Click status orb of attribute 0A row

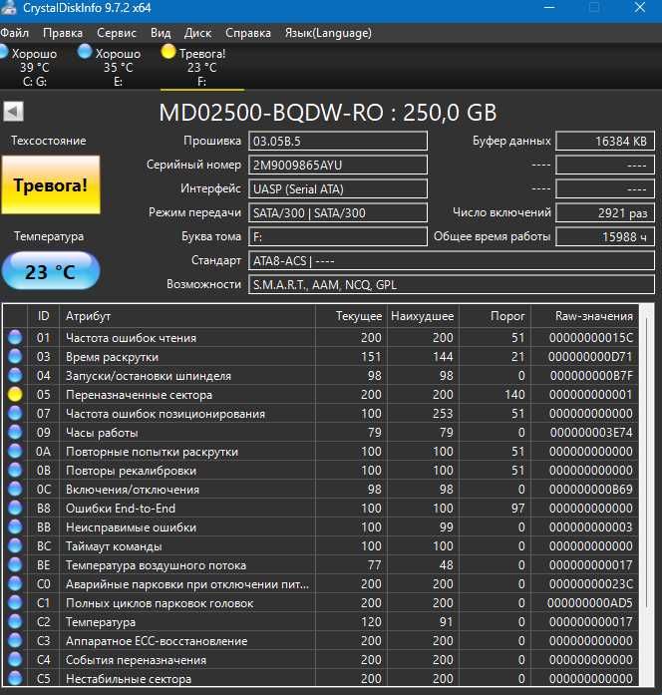coord(15,452)
